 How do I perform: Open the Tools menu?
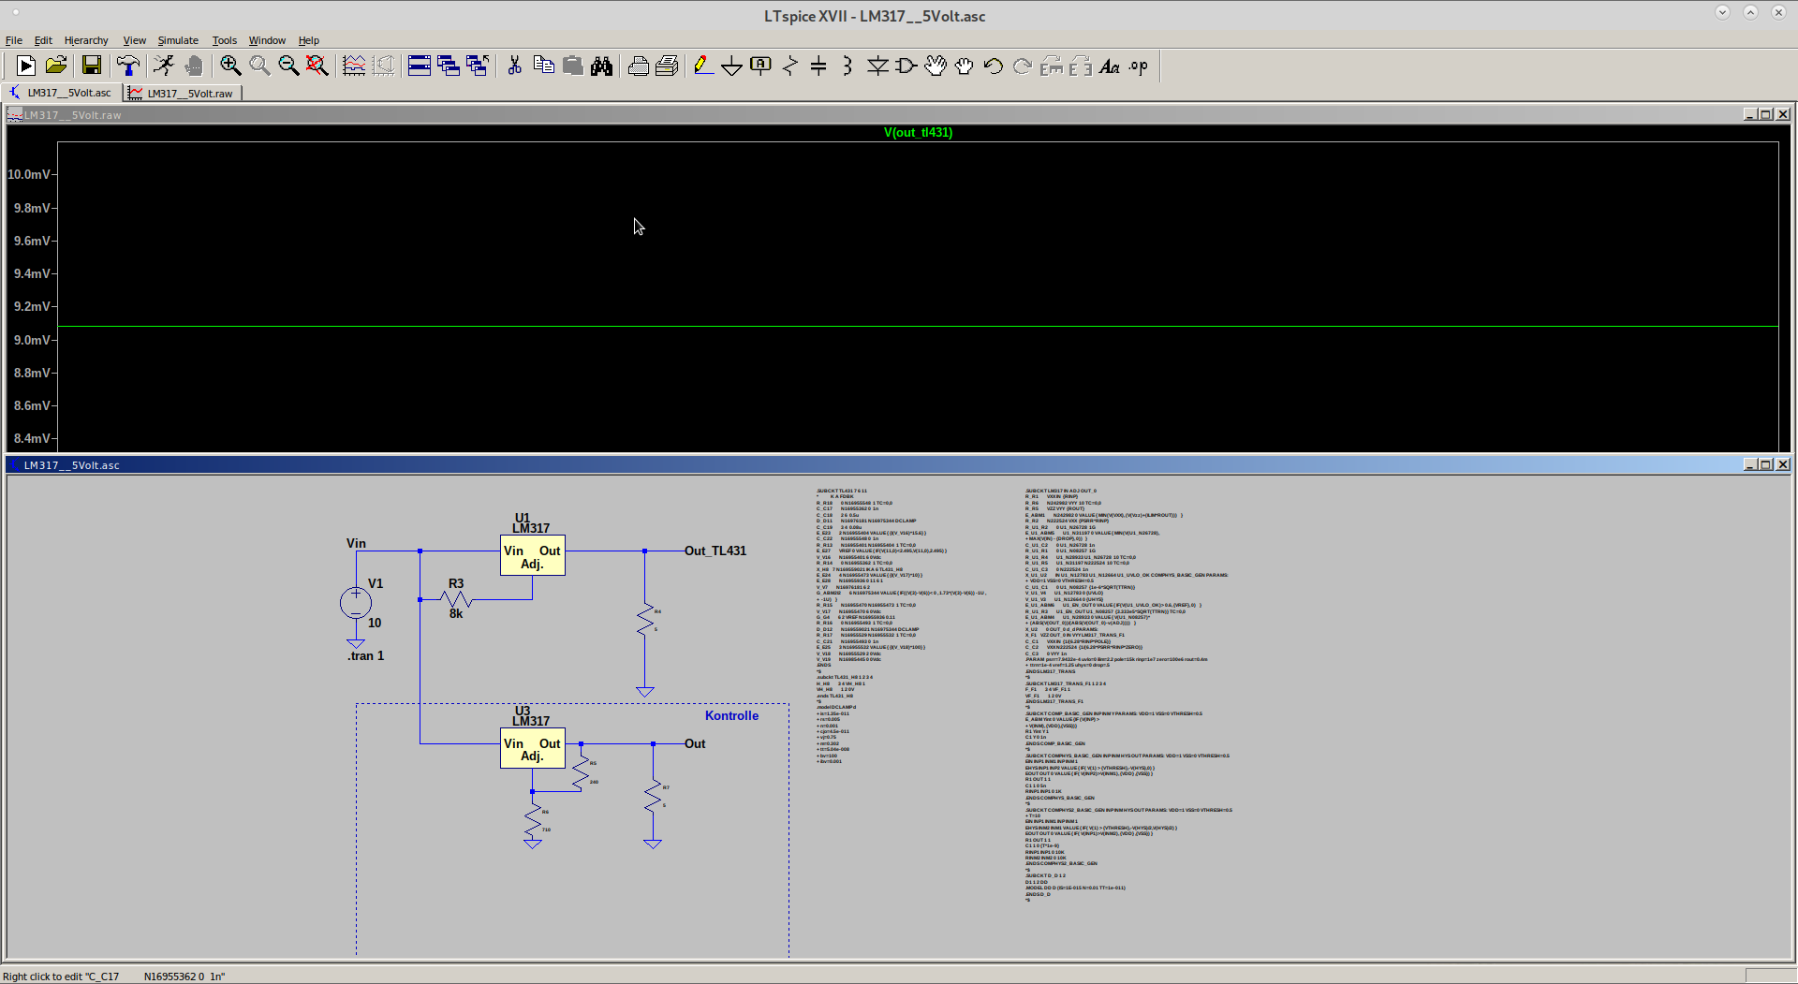[x=225, y=40]
